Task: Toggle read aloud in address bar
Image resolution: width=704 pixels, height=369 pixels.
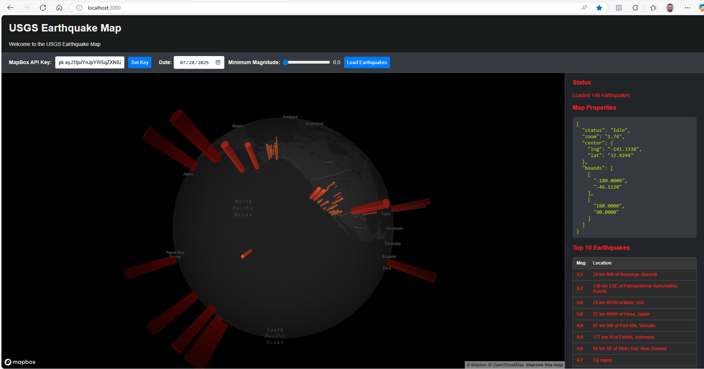Action: 584,8
